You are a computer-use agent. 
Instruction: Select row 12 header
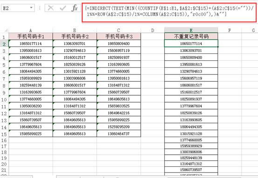4,113
